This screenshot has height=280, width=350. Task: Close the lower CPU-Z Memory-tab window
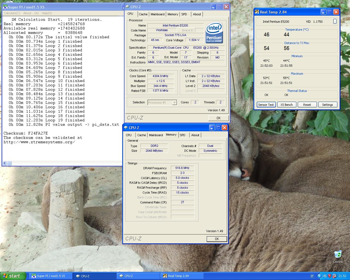[x=224, y=128]
